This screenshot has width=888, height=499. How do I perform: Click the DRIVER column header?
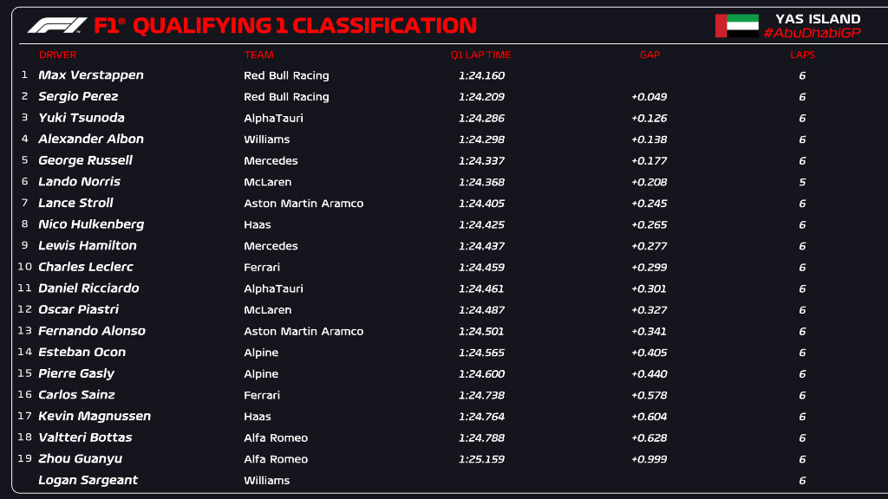[x=57, y=55]
